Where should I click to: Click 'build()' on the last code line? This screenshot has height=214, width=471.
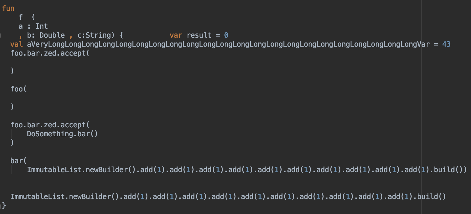[431, 197]
